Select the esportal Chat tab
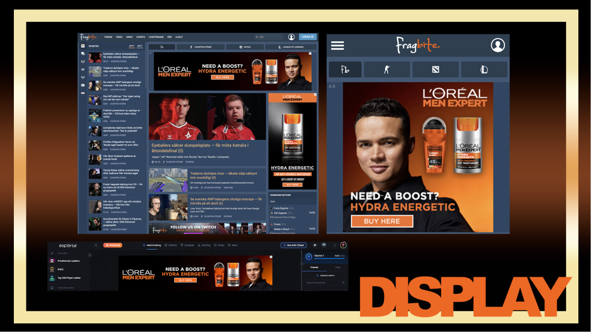The image size is (591, 332). (x=338, y=267)
